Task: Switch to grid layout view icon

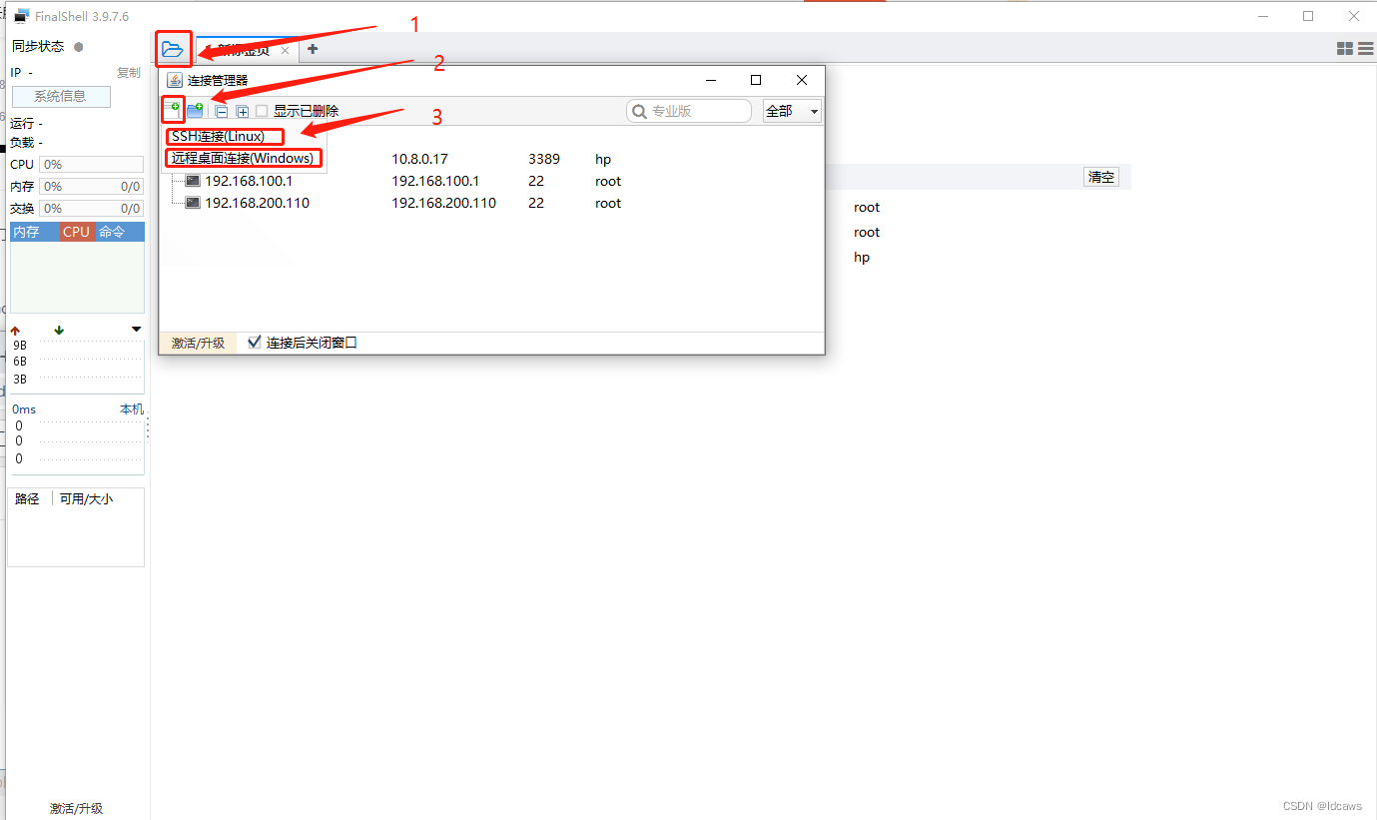Action: coord(1345,49)
